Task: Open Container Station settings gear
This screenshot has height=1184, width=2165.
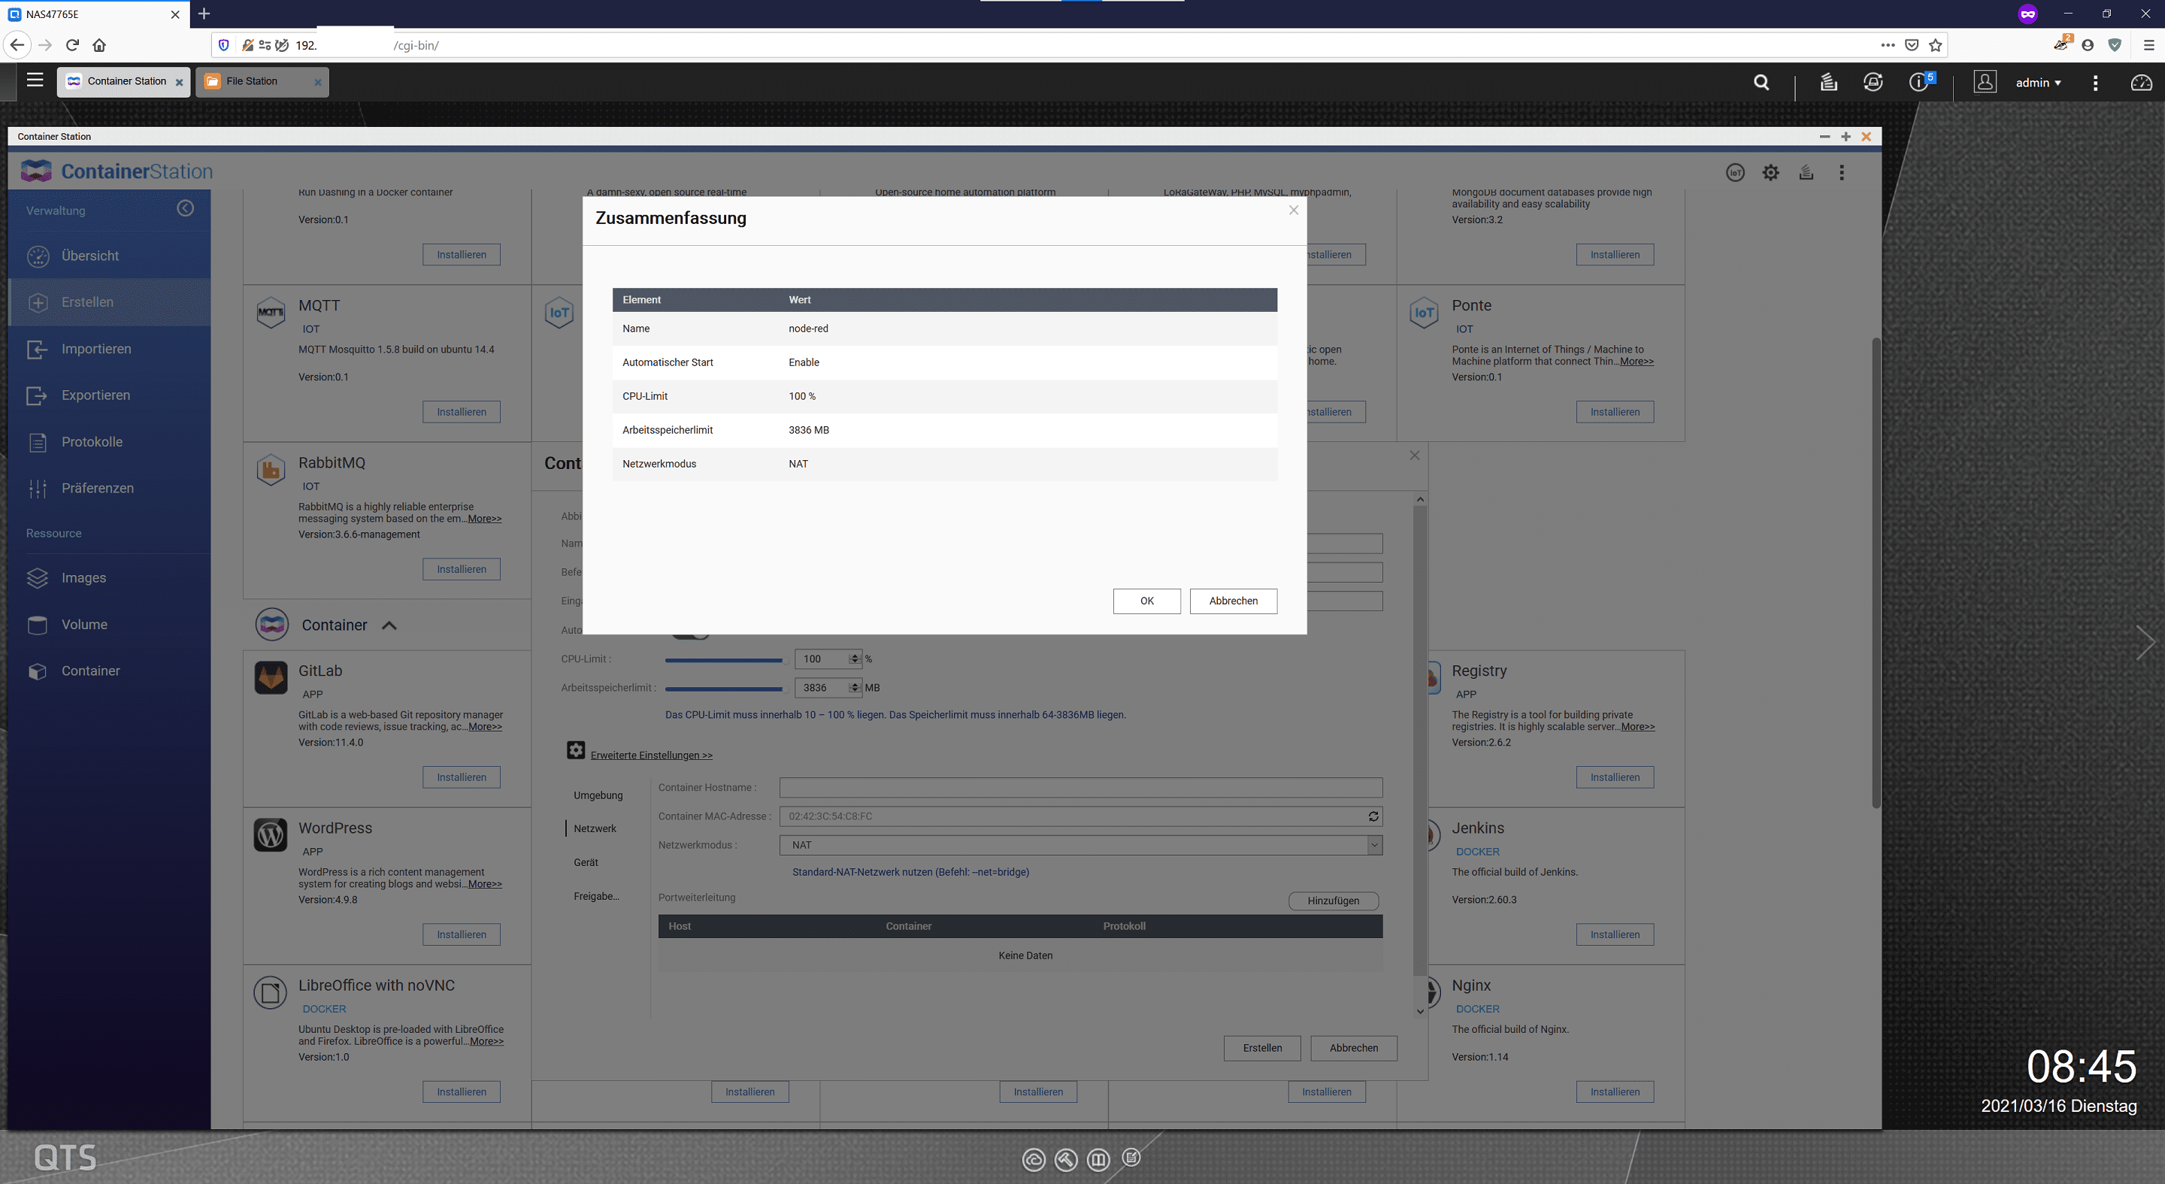Action: 1770,172
